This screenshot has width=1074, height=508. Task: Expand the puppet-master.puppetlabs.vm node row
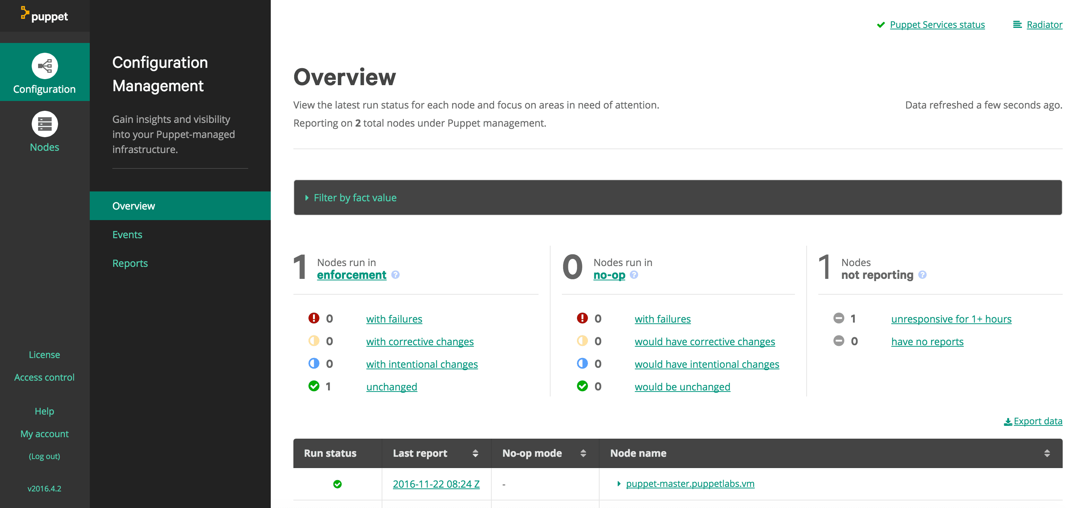[x=618, y=484]
